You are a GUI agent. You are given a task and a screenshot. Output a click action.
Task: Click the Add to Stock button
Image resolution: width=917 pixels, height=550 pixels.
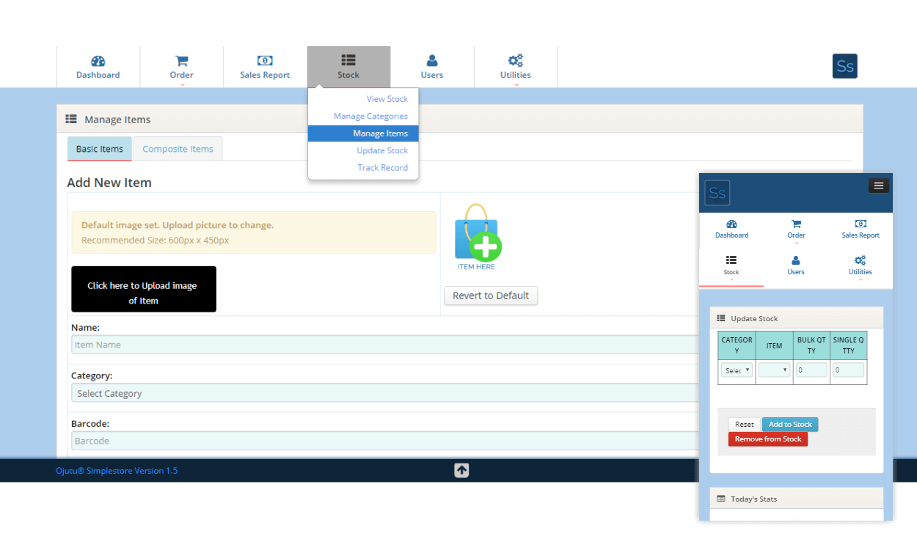point(790,425)
